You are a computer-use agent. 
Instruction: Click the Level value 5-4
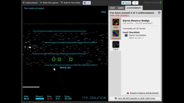pyautogui.click(x=57, y=99)
